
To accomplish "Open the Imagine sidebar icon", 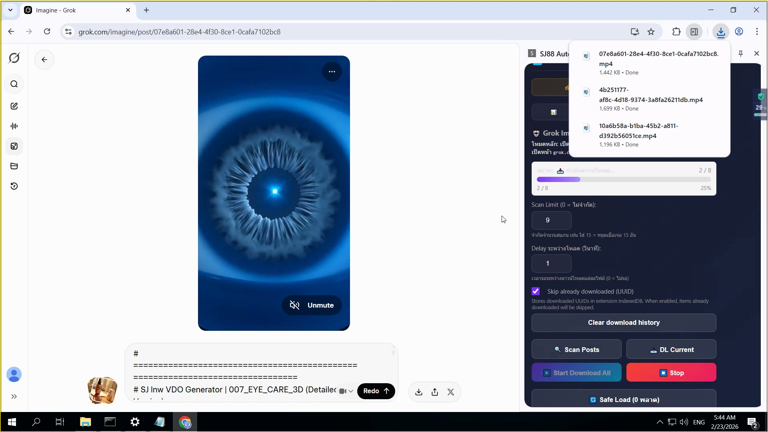I will click(x=14, y=146).
